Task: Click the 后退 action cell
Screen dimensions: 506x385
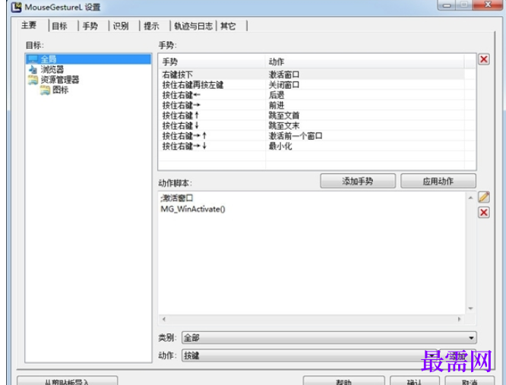Action: pos(277,95)
